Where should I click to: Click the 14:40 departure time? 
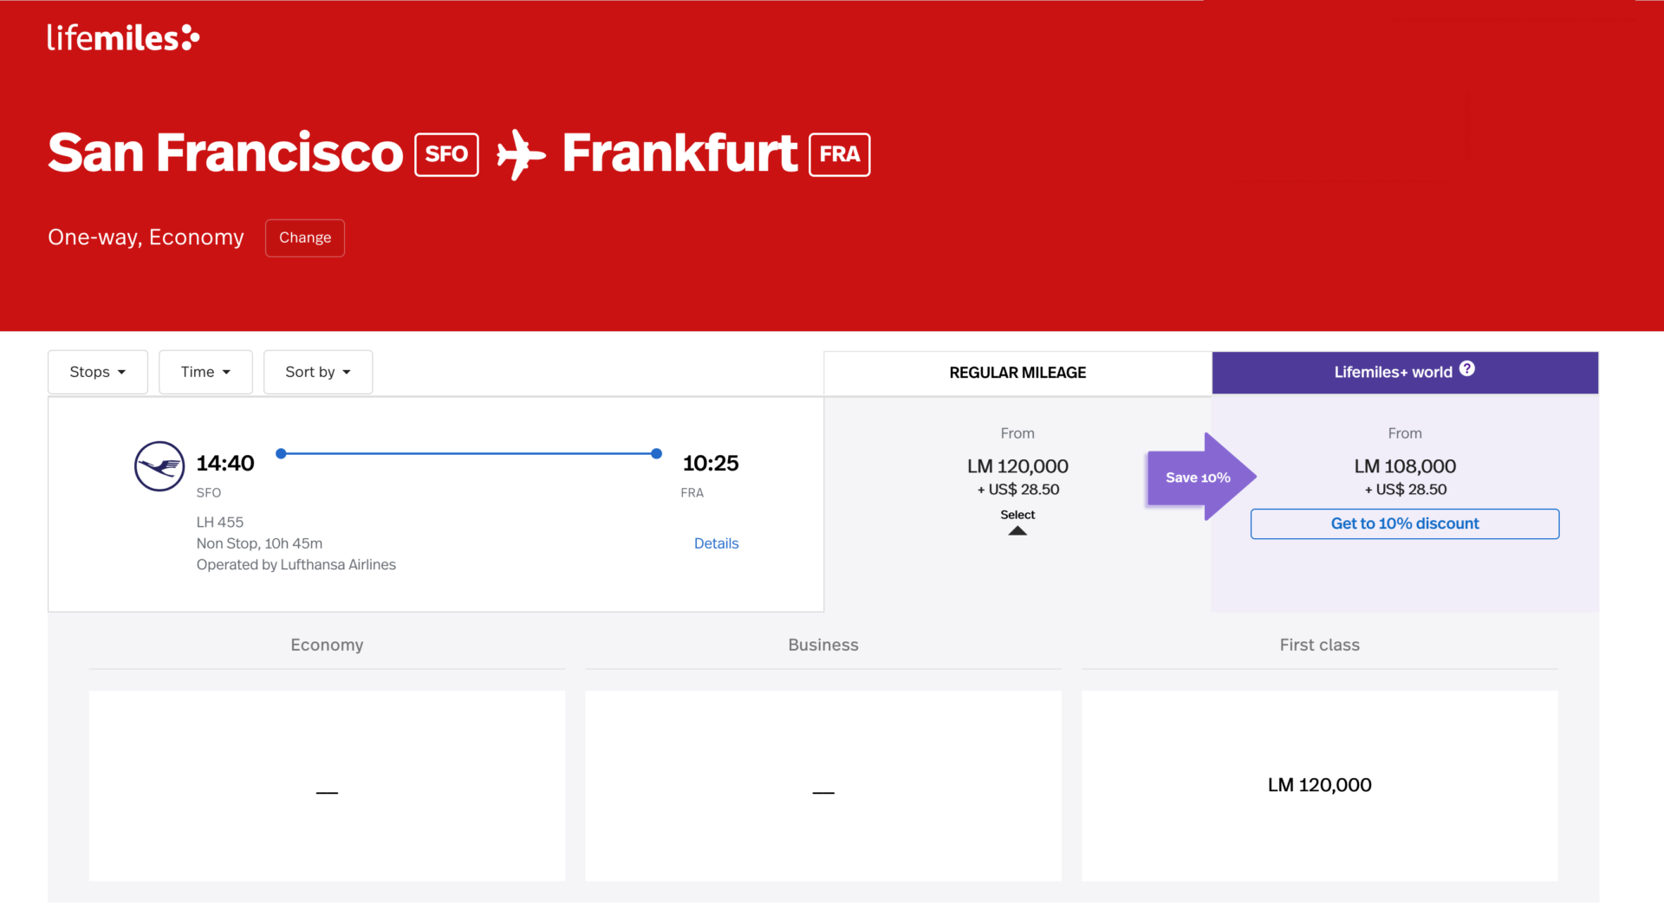point(225,463)
